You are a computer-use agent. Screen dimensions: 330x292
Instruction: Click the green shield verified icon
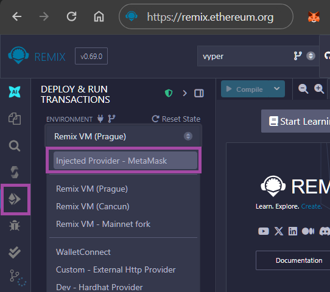click(169, 93)
